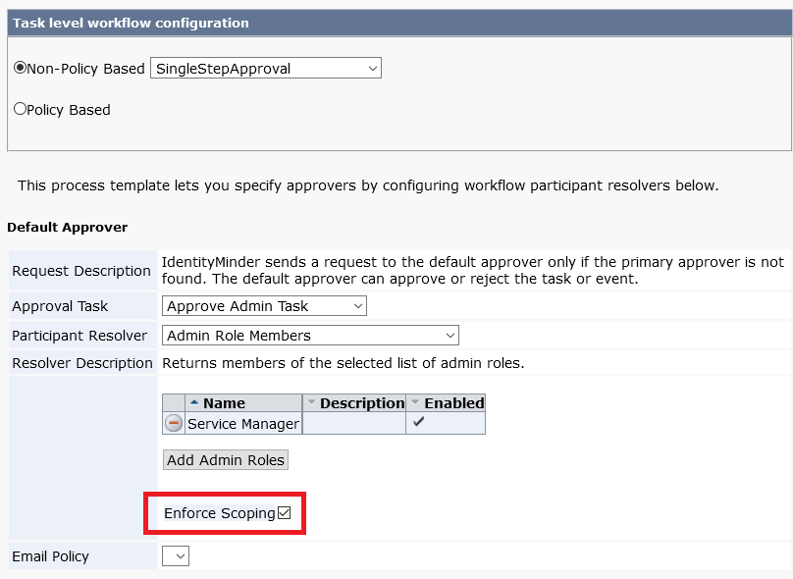
Task: Select the Service Manager row name
Action: (x=243, y=424)
